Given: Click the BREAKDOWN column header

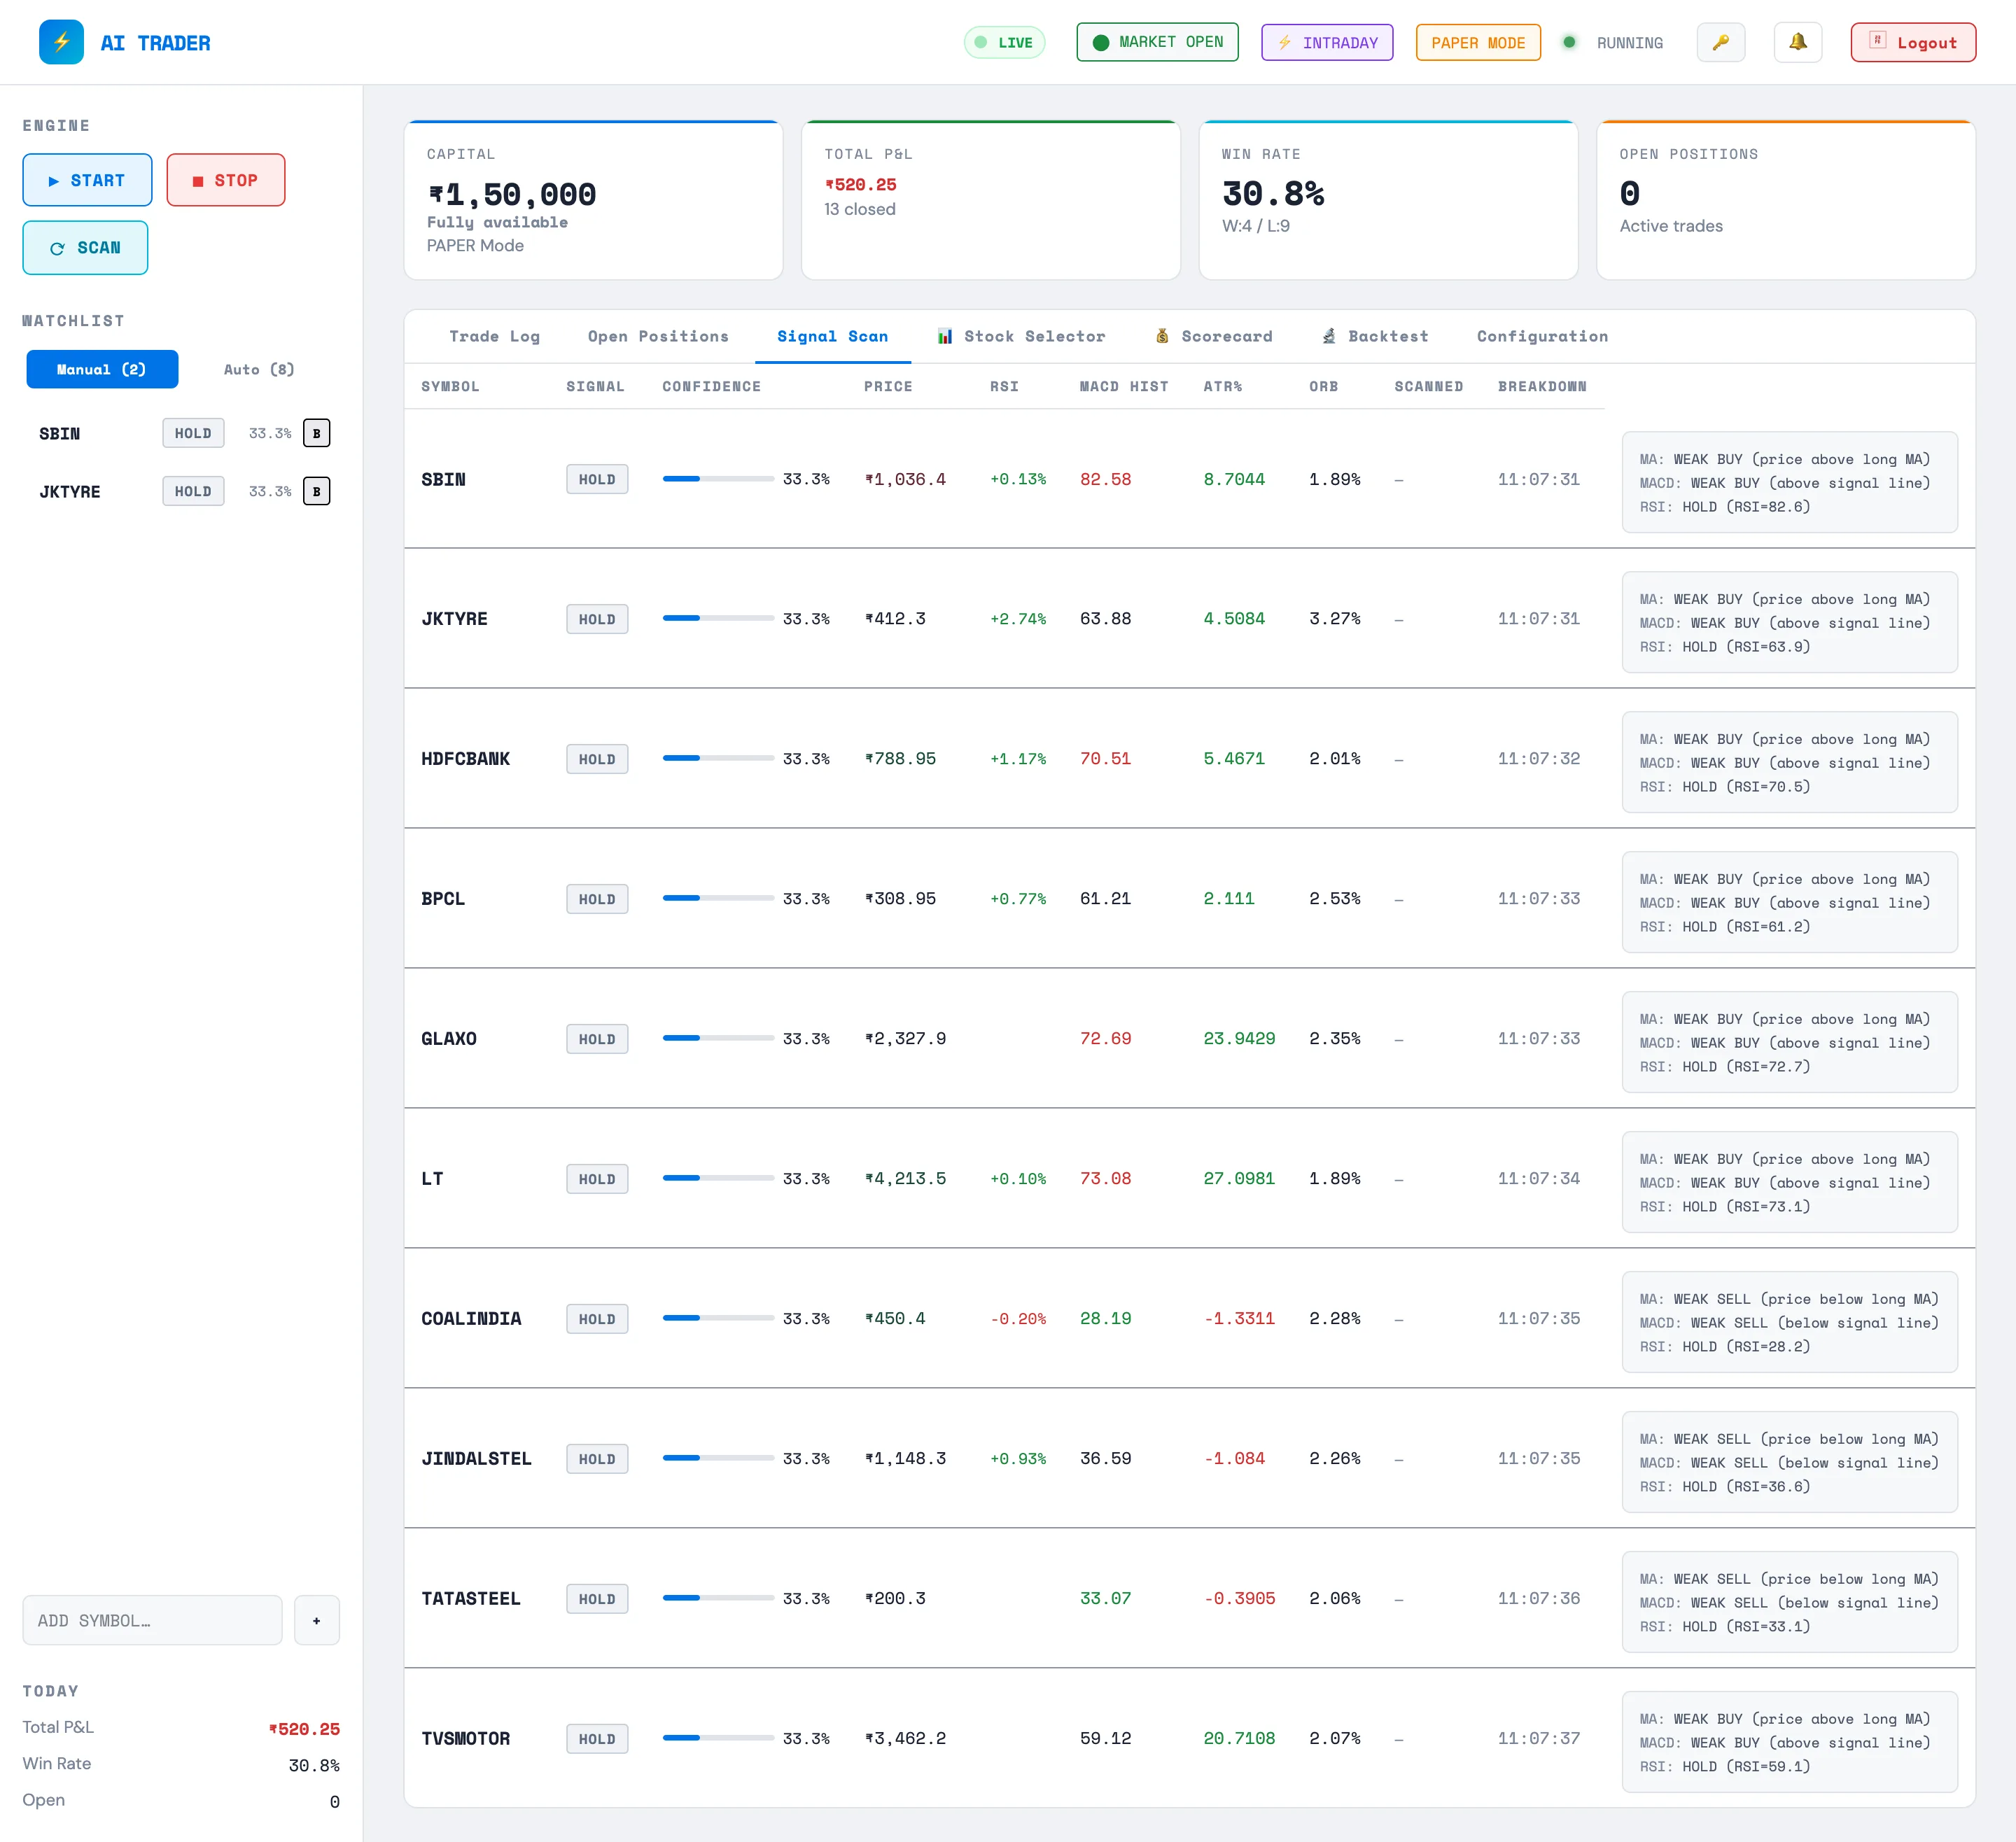Looking at the screenshot, I should (1542, 386).
